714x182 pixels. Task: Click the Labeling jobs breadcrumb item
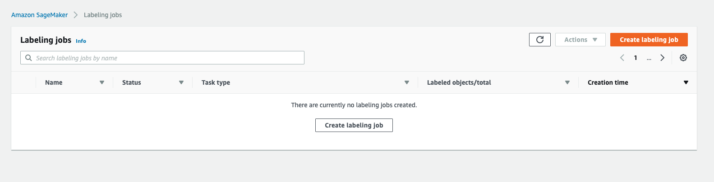103,15
